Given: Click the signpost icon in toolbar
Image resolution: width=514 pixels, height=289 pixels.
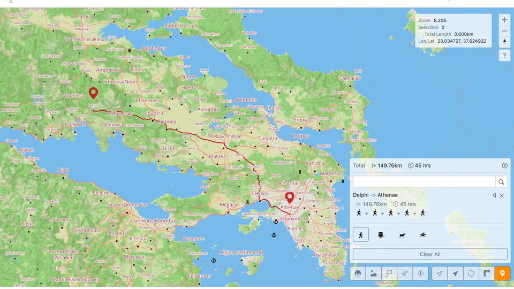Looking at the screenshot, I should click(405, 273).
